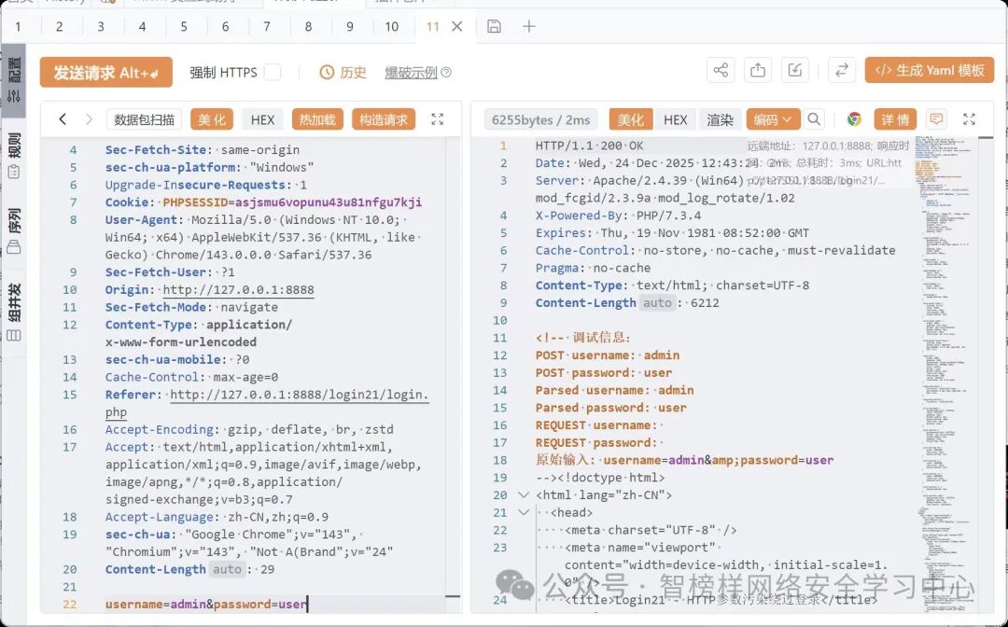Add a new tab with plus icon

tap(529, 26)
